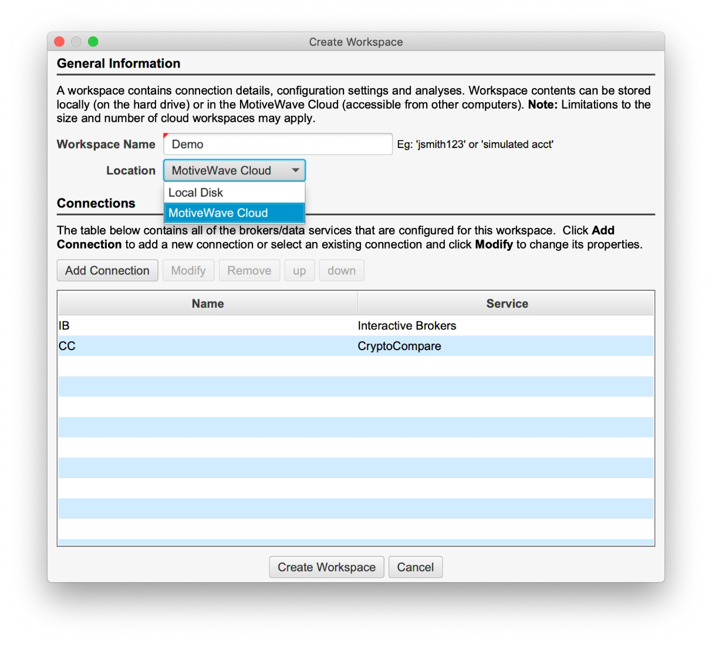Click the green zoom window button

tap(93, 42)
